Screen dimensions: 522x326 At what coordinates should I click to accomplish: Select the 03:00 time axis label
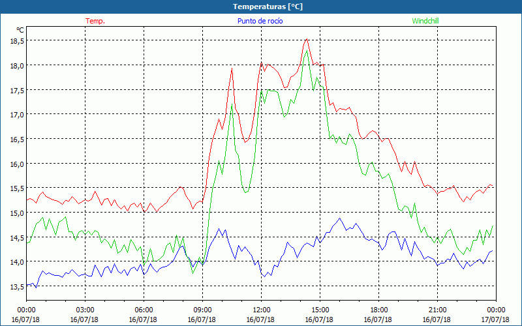[85, 310]
